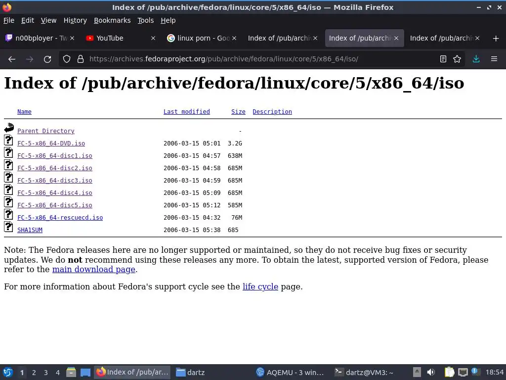506x380 pixels.
Task: Click the removable media tray icon
Action: pyautogui.click(x=417, y=373)
